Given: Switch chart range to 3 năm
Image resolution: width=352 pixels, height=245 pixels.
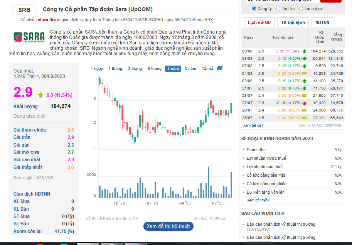Looking at the screenshot, I should click(x=190, y=69).
